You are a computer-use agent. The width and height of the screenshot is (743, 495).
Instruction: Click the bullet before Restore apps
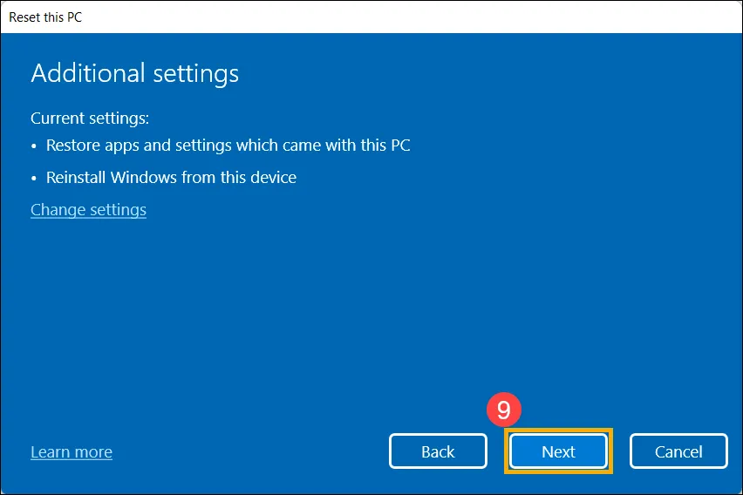[35, 146]
